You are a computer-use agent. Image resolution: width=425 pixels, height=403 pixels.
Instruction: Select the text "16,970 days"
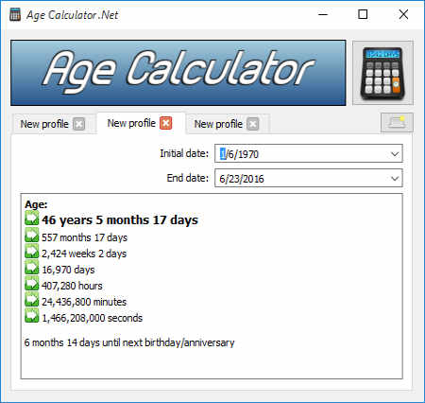click(68, 270)
